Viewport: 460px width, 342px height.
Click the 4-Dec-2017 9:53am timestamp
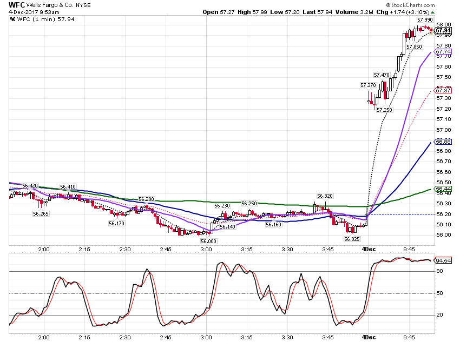34,12
